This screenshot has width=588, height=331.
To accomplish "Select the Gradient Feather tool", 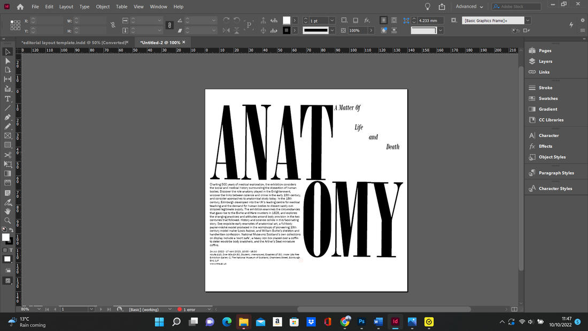I will point(7,183).
